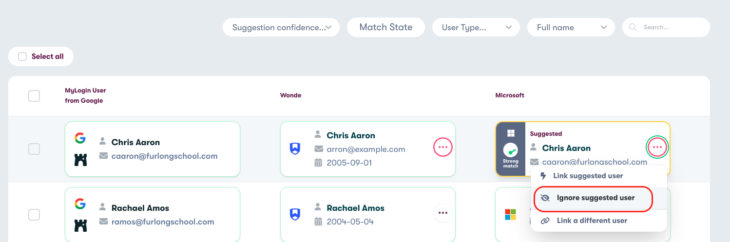Click the Microsoft logo in Rachael Amos's row
Image resolution: width=730 pixels, height=242 pixels.
tap(510, 214)
